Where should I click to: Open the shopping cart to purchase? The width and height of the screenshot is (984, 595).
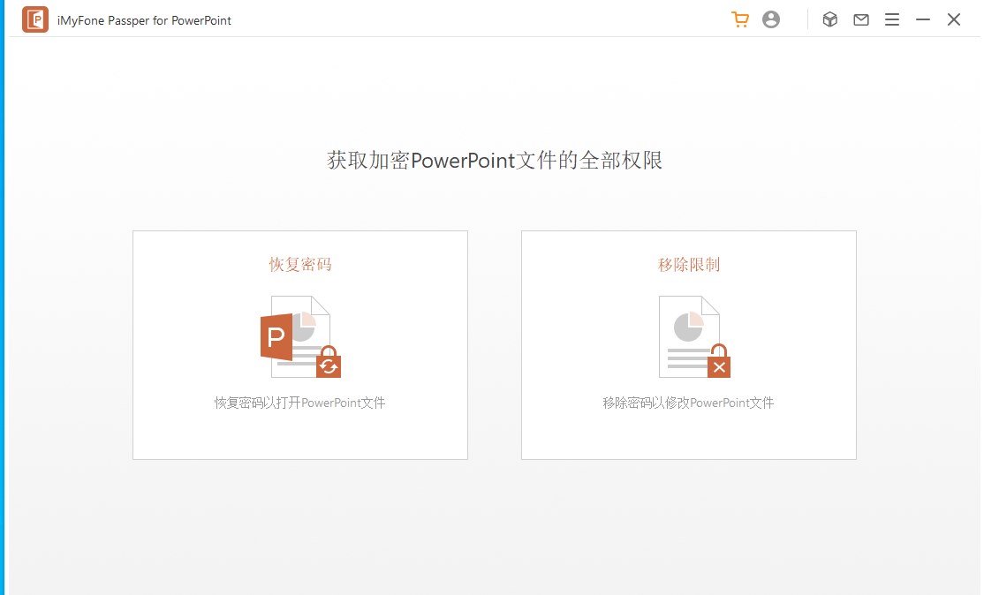739,19
